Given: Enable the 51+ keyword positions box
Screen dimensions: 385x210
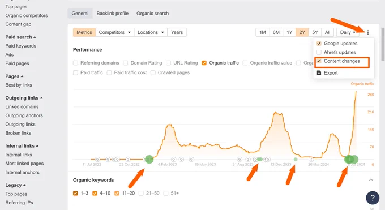Looking at the screenshot, I should [166, 193].
